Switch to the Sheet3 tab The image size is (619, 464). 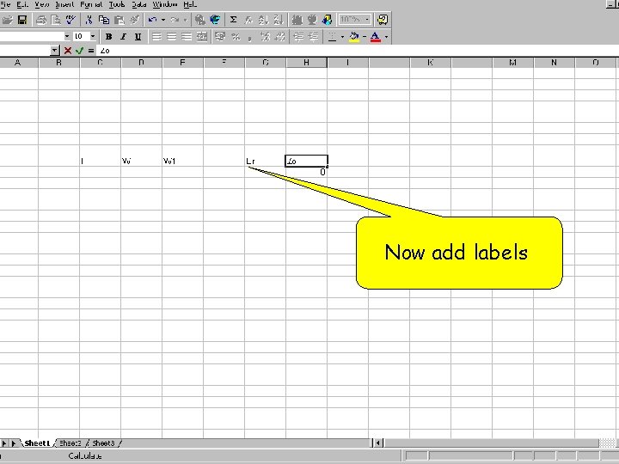click(103, 443)
